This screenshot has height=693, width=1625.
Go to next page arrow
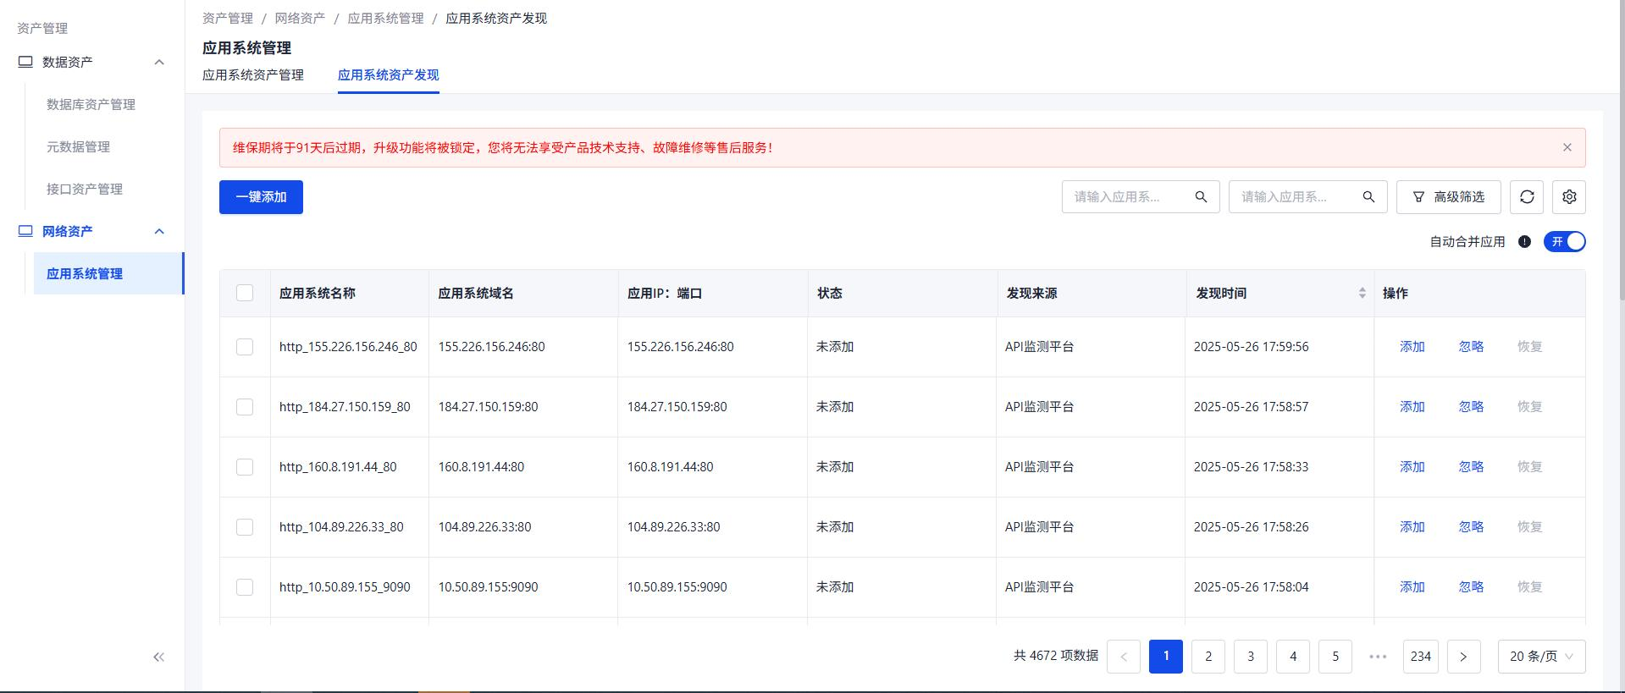click(1463, 657)
